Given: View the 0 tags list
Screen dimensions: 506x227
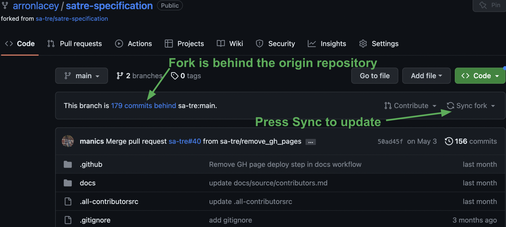Looking at the screenshot, I should pos(186,76).
